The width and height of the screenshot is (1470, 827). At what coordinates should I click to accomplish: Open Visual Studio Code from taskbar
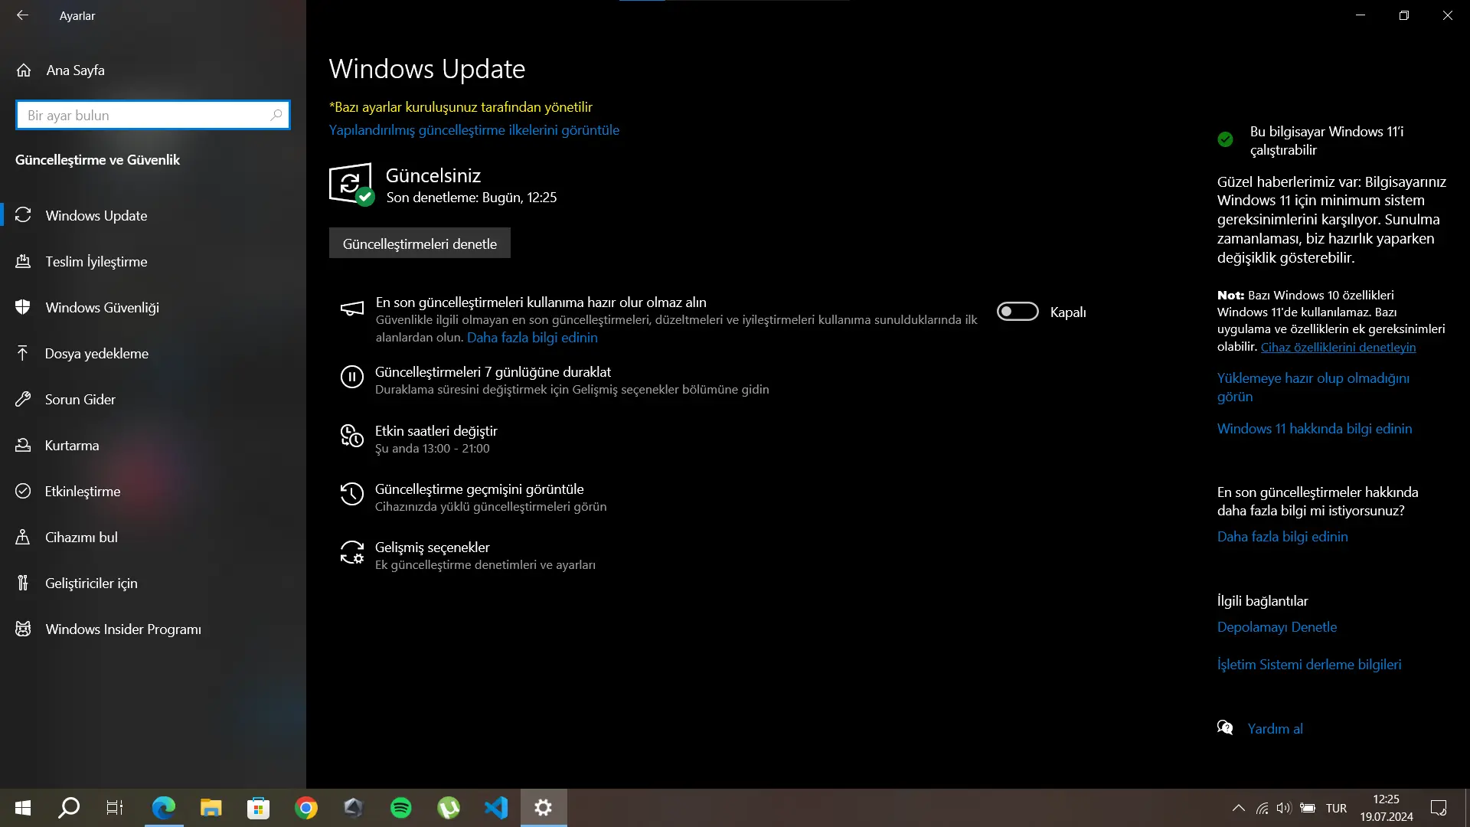pyautogui.click(x=496, y=808)
